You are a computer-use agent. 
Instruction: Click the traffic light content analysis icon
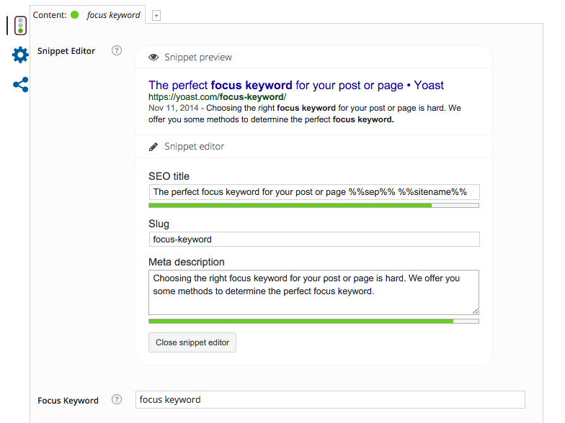click(20, 25)
